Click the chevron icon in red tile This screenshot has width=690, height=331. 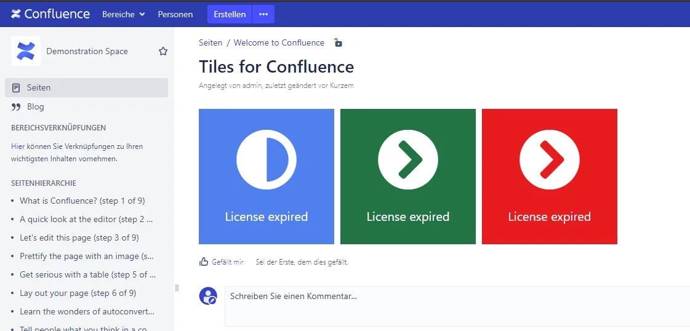550,159
